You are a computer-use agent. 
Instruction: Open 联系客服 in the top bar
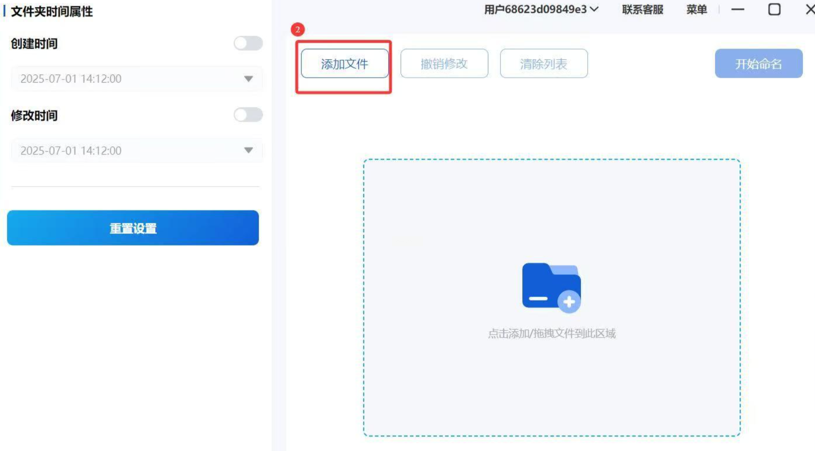[x=642, y=10]
